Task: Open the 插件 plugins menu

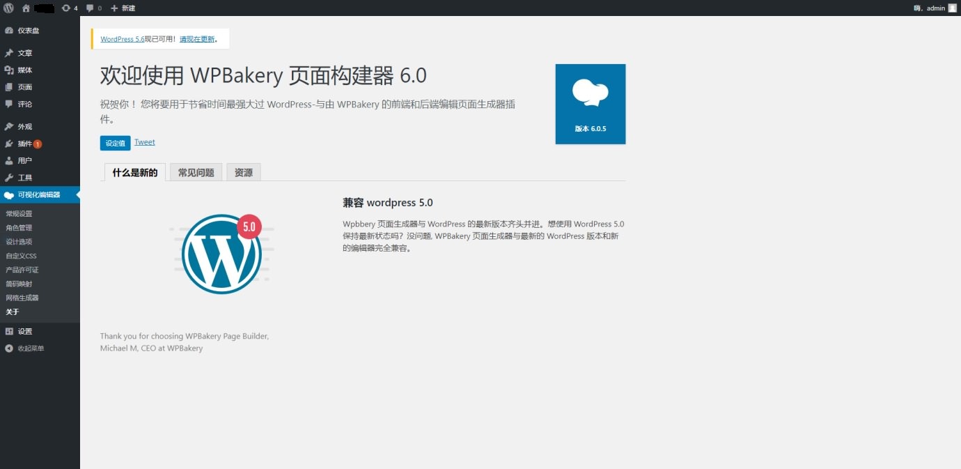Action: (40, 144)
